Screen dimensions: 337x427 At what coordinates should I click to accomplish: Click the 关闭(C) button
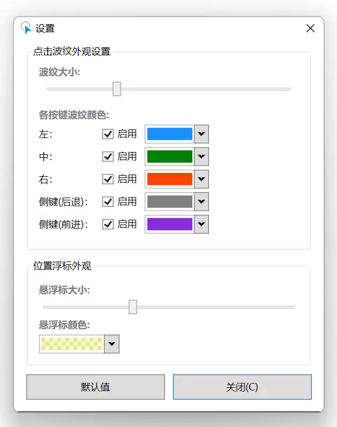242,387
